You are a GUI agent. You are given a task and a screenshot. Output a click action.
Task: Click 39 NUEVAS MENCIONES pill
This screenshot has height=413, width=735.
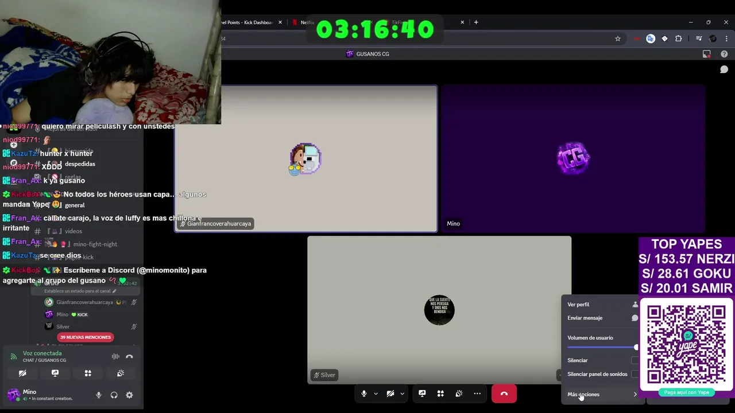(x=85, y=337)
